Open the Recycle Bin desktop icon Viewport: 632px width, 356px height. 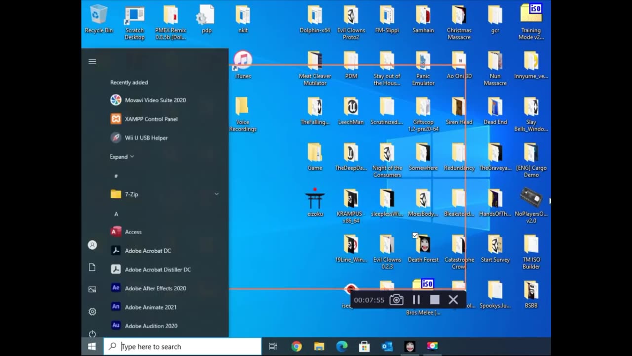pos(99,20)
